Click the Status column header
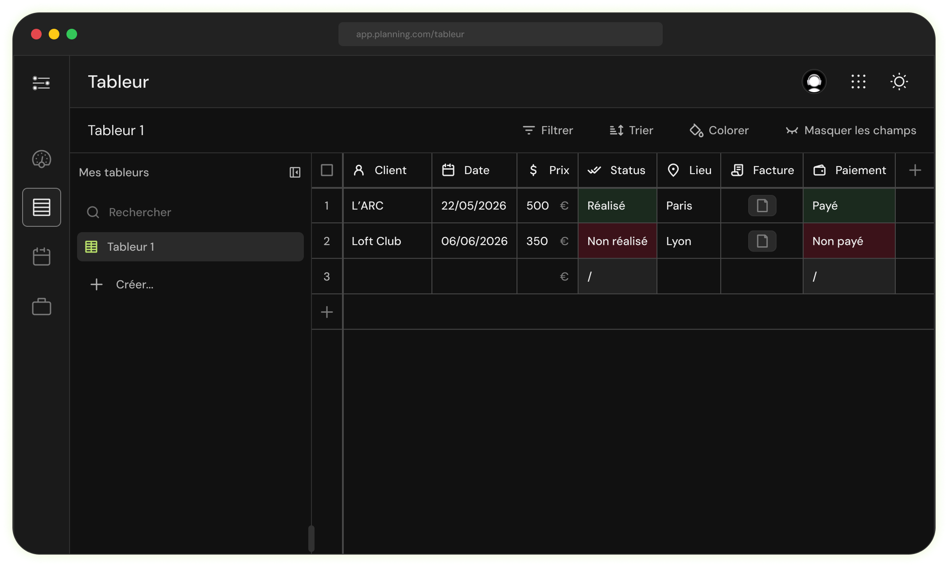This screenshot has height=567, width=948. click(x=618, y=170)
